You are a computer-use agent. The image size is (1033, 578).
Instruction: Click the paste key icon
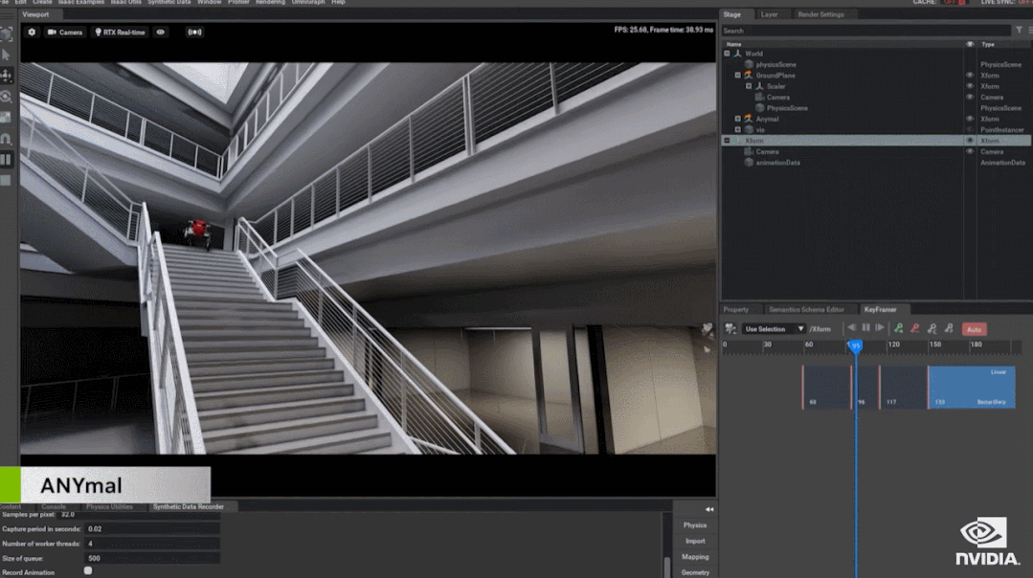pos(949,328)
